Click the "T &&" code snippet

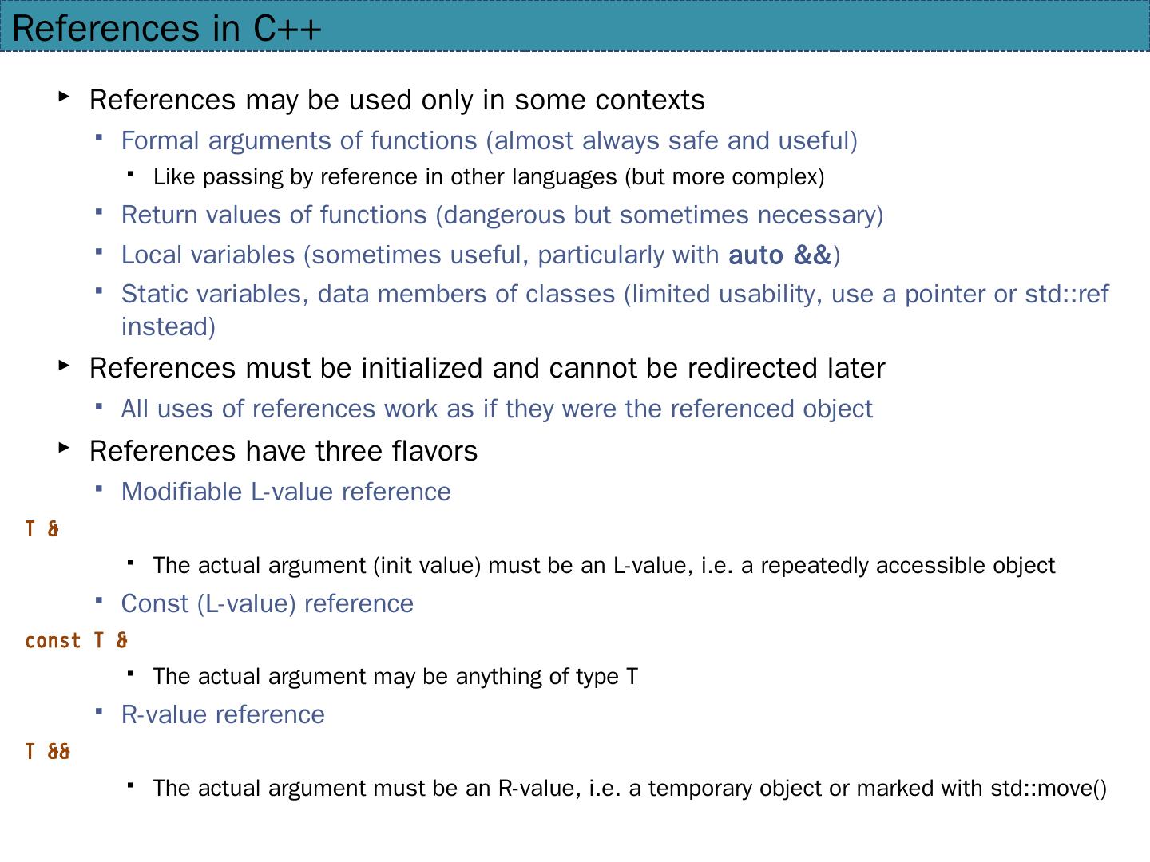(48, 752)
